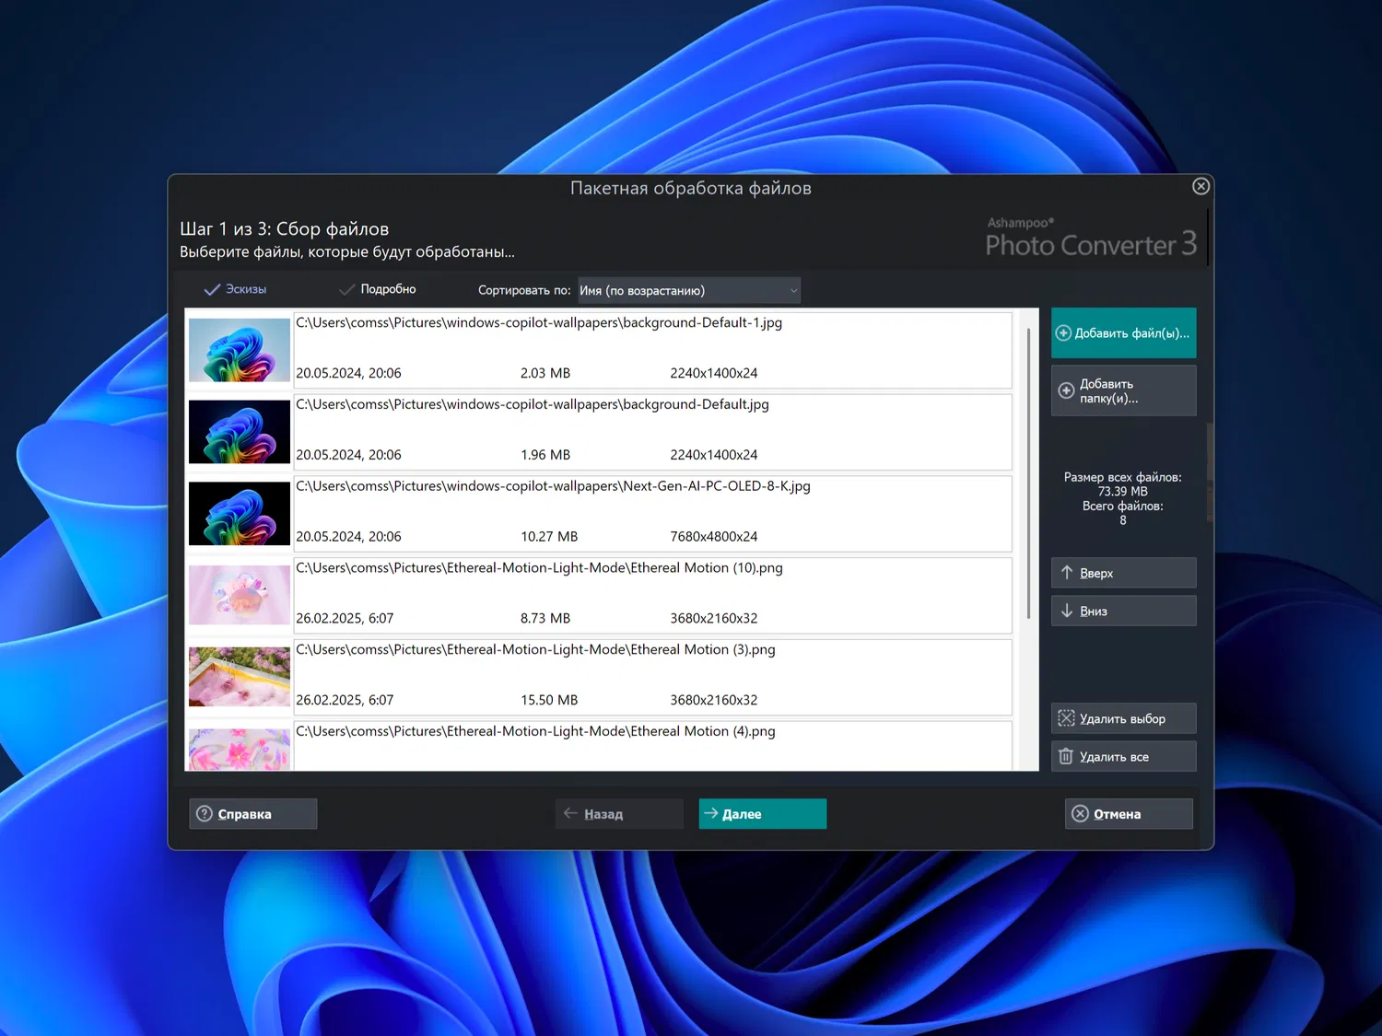The height and width of the screenshot is (1036, 1382).
Task: Open help via the Справка label
Action: coord(244,814)
